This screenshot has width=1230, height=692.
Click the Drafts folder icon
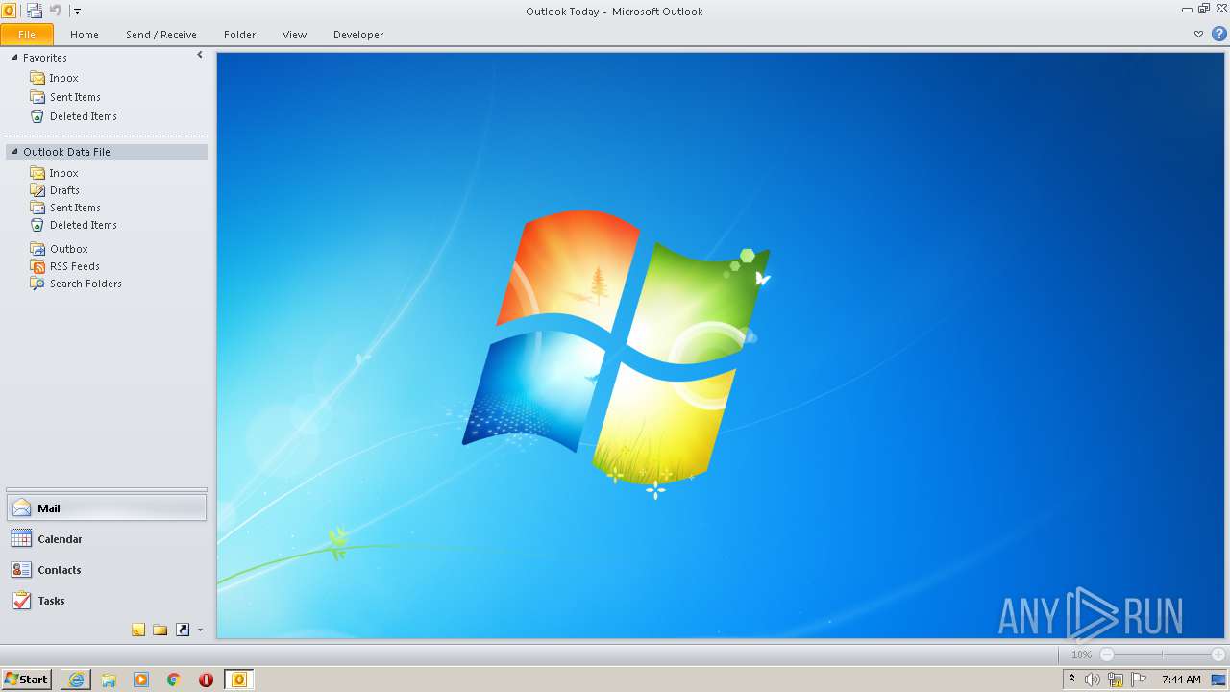pyautogui.click(x=37, y=190)
